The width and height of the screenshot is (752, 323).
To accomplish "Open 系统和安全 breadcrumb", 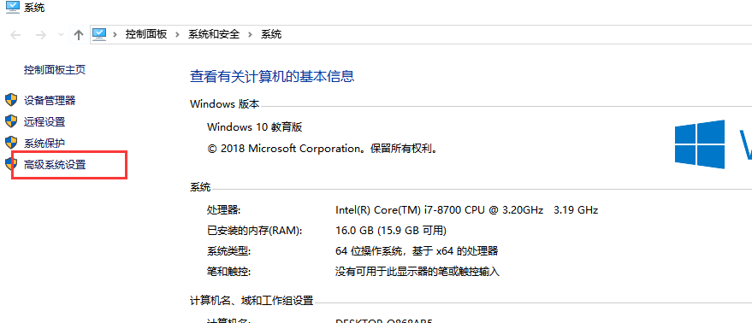I will pos(213,34).
